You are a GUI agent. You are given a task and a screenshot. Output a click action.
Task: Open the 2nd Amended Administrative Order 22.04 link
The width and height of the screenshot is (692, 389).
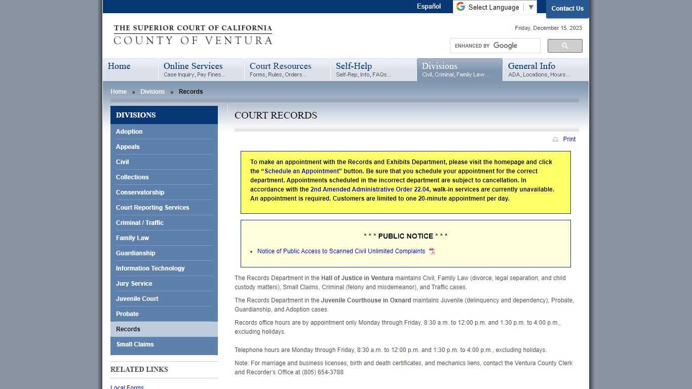(370, 189)
